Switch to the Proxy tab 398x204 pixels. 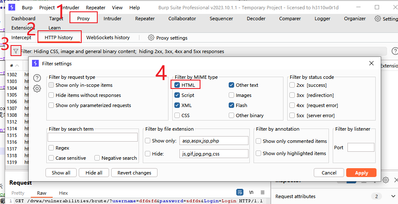point(83,19)
